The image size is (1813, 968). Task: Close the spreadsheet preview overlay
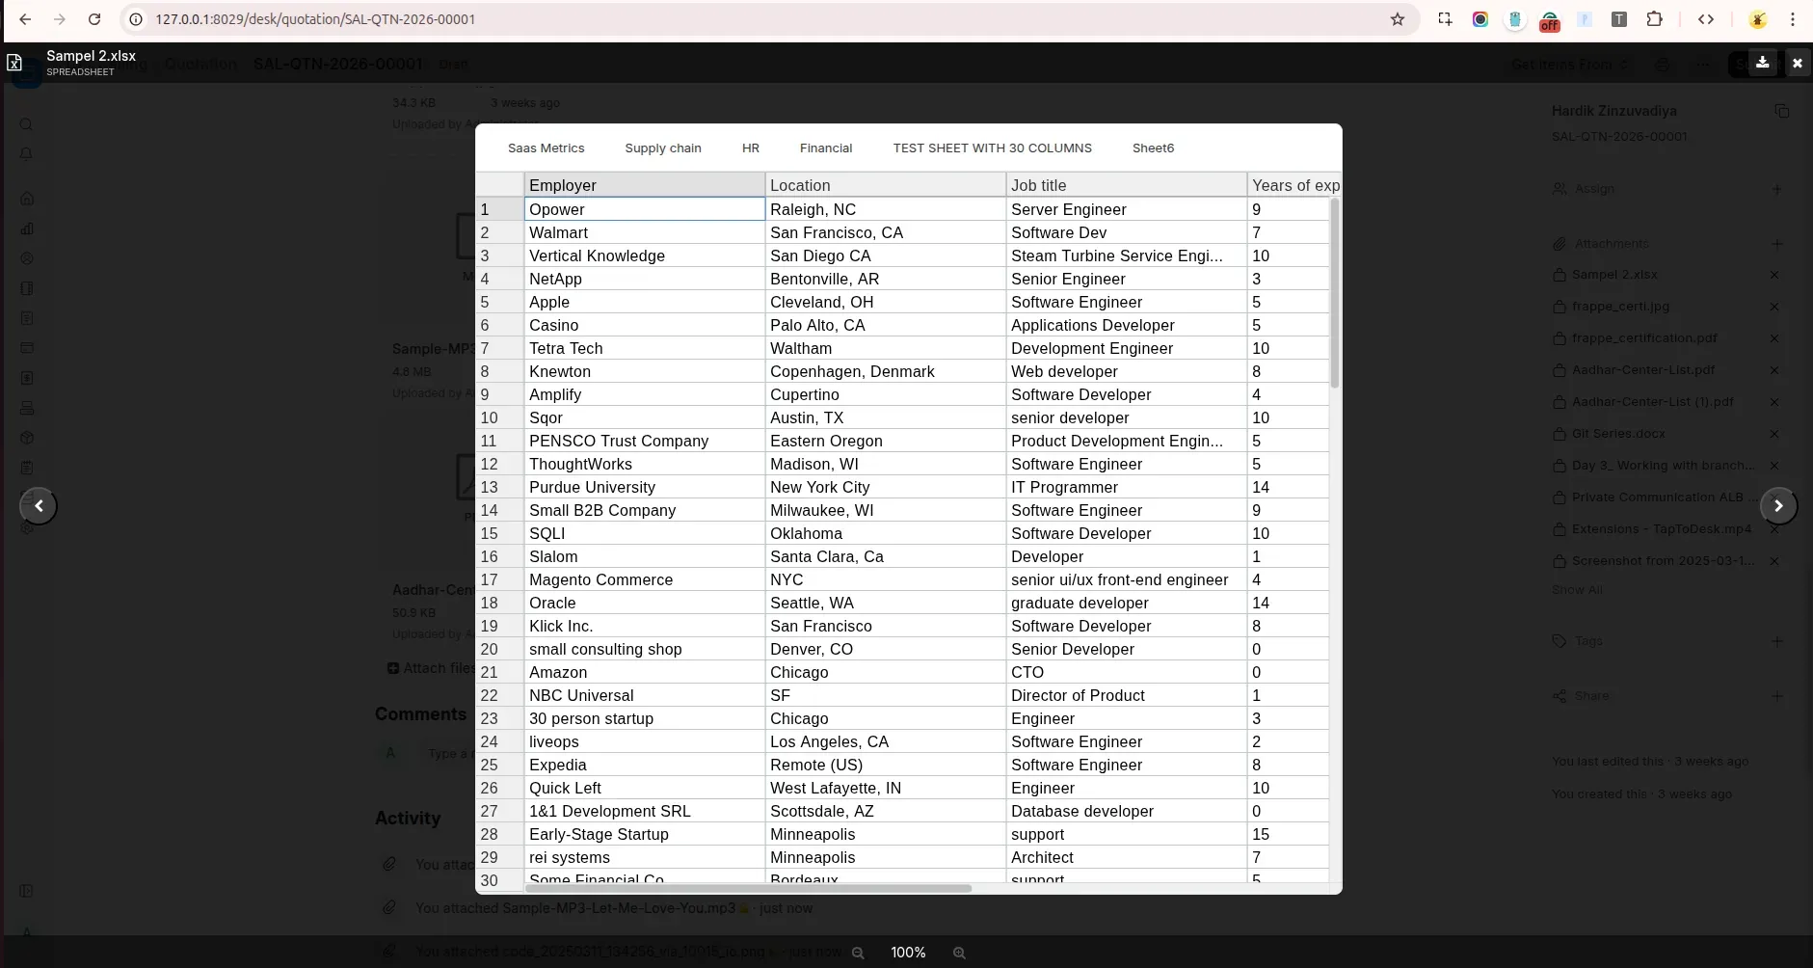pyautogui.click(x=1797, y=63)
